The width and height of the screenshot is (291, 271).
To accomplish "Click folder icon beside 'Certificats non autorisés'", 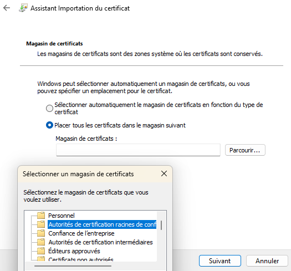I will pyautogui.click(x=41, y=259).
